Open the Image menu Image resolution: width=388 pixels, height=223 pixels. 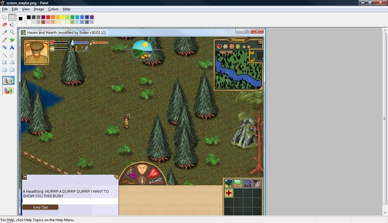tap(39, 9)
